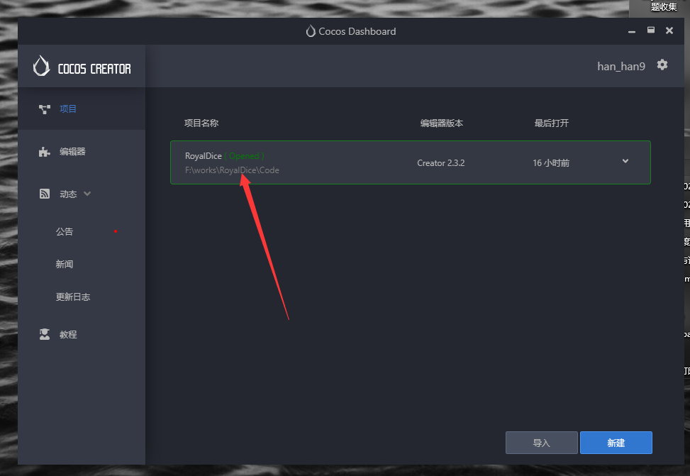Click the 公告 red notification dot
The image size is (690, 476).
[116, 231]
